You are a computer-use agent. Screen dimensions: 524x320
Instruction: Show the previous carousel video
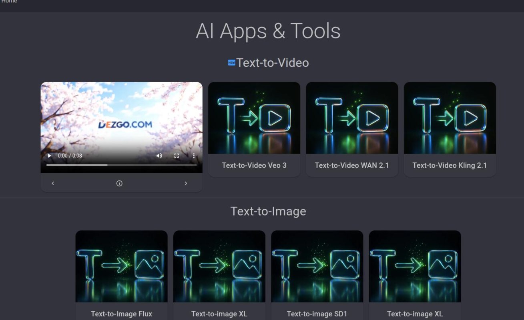(52, 183)
